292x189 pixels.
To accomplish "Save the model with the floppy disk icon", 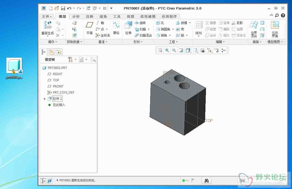I will pyautogui.click(x=63, y=8).
